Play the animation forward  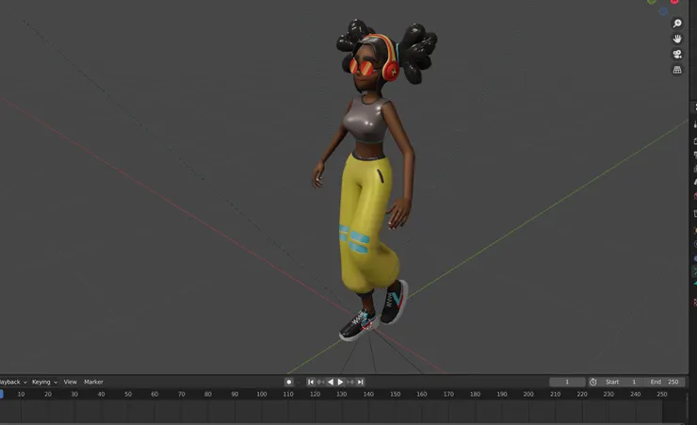[341, 382]
